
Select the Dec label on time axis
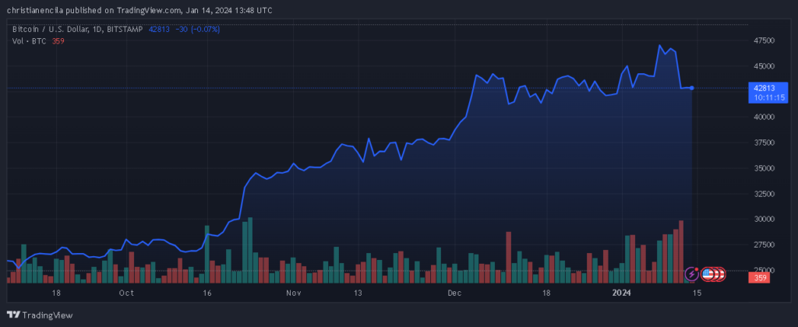coord(454,293)
